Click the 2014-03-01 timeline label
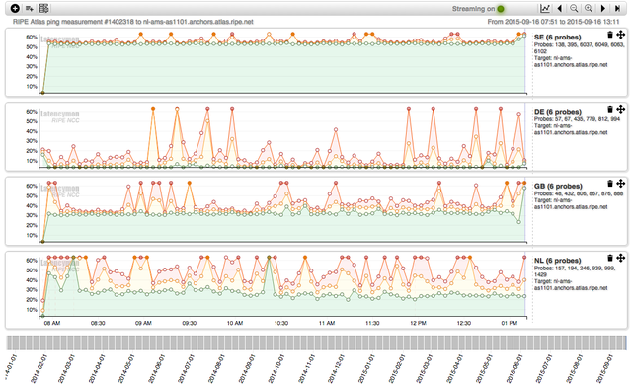 [67, 368]
